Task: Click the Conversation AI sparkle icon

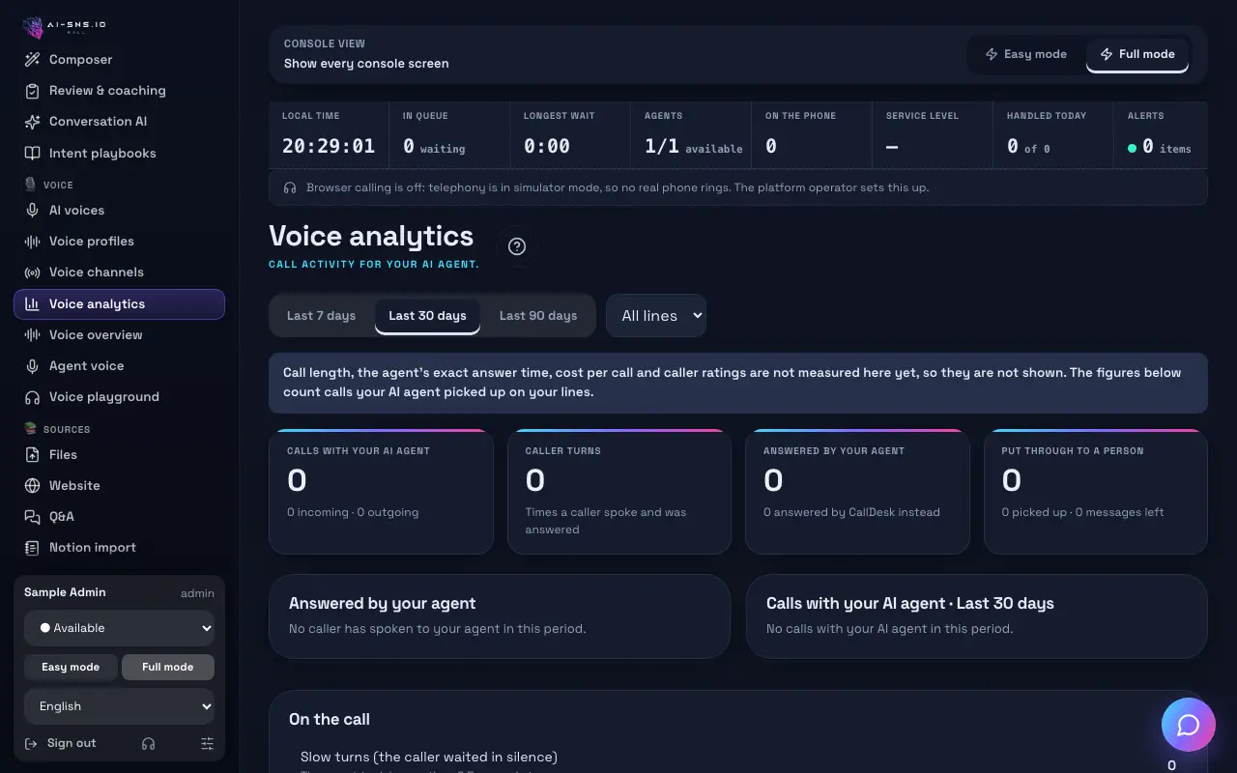Action: (x=32, y=122)
